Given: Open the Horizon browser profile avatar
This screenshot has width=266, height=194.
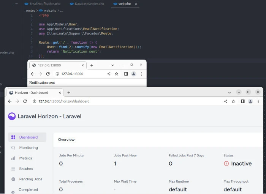Looking at the screenshot, I should [250, 101].
